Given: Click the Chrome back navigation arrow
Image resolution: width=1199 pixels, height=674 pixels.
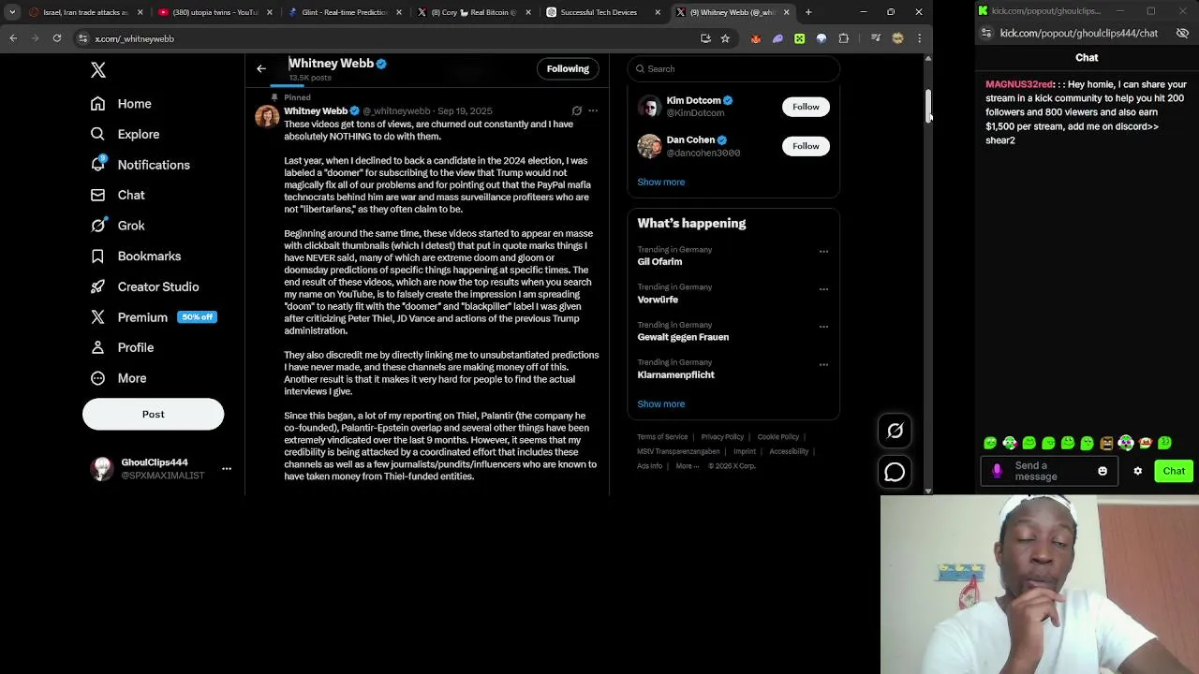Looking at the screenshot, I should coord(13,38).
